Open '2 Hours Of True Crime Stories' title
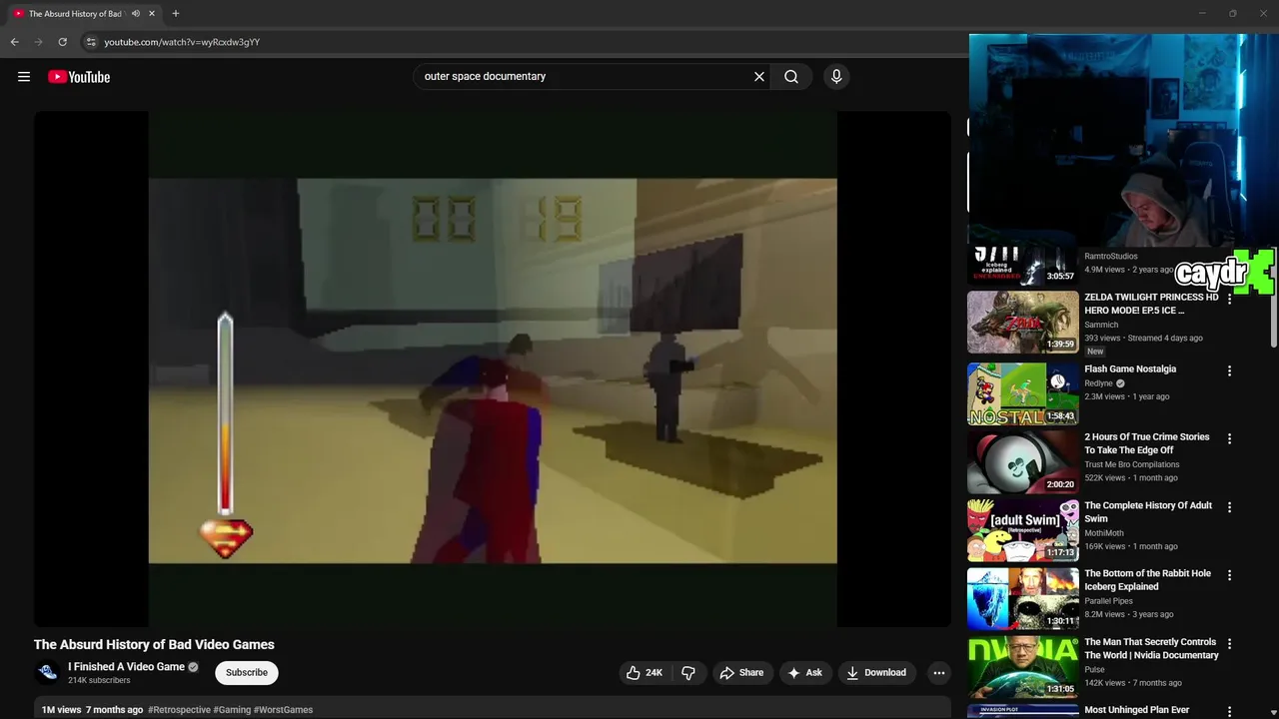Viewport: 1279px width, 719px height. coord(1147,443)
